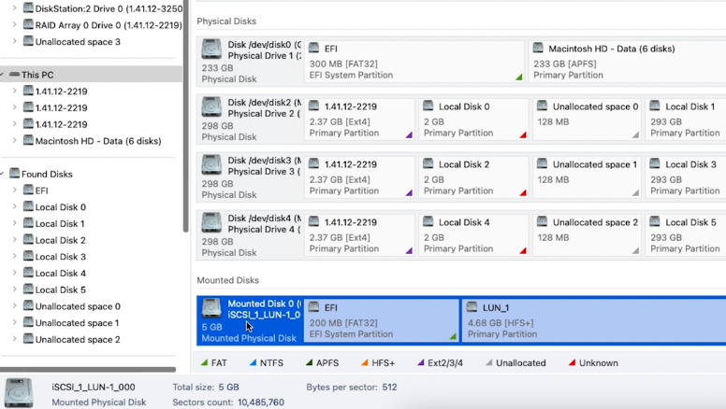
Task: Click the blue NTFS legend marker
Action: (x=253, y=363)
